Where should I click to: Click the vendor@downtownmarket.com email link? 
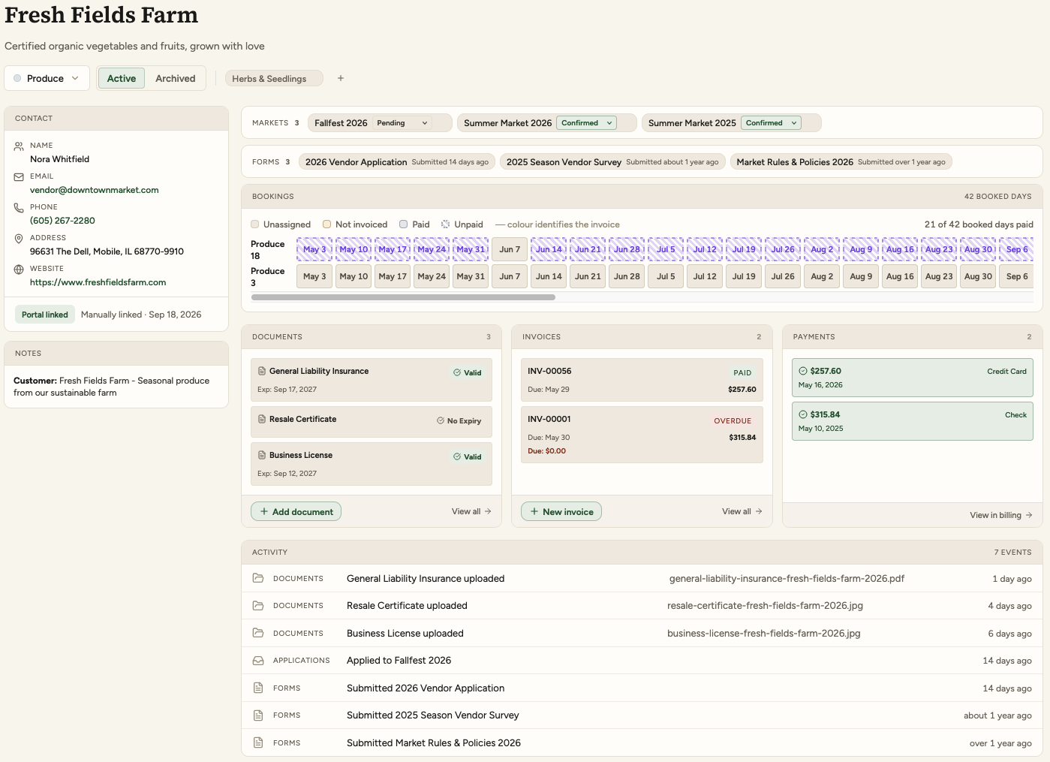pos(95,190)
